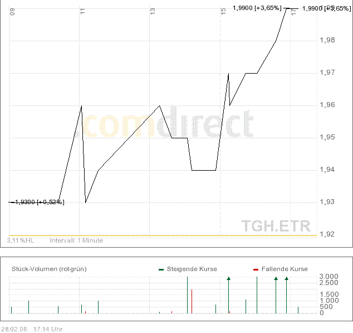
Task: Click the 3,11%HL range label
Action: pos(21,240)
